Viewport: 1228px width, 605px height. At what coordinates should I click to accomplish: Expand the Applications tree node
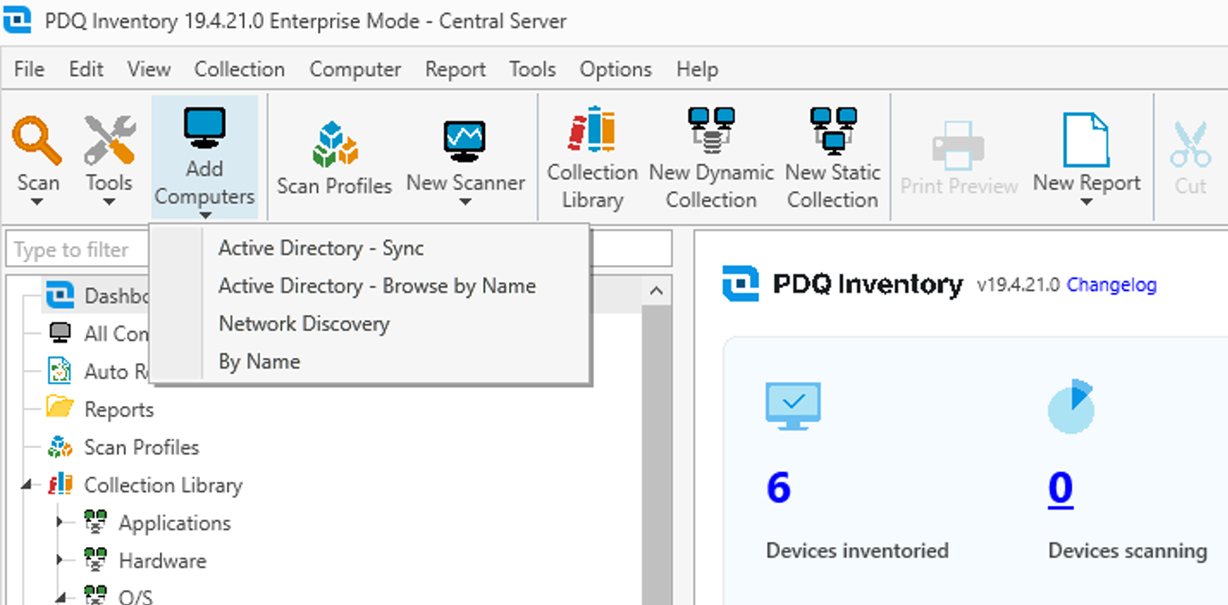point(61,523)
